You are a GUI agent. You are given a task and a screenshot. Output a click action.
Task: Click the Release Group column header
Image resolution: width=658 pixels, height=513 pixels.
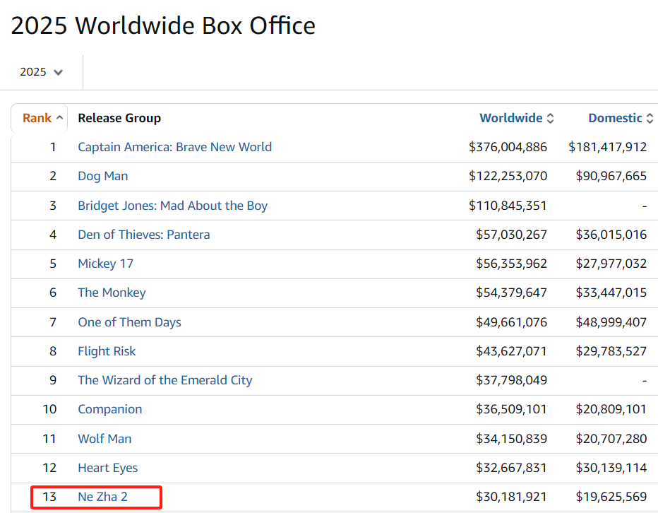[119, 119]
